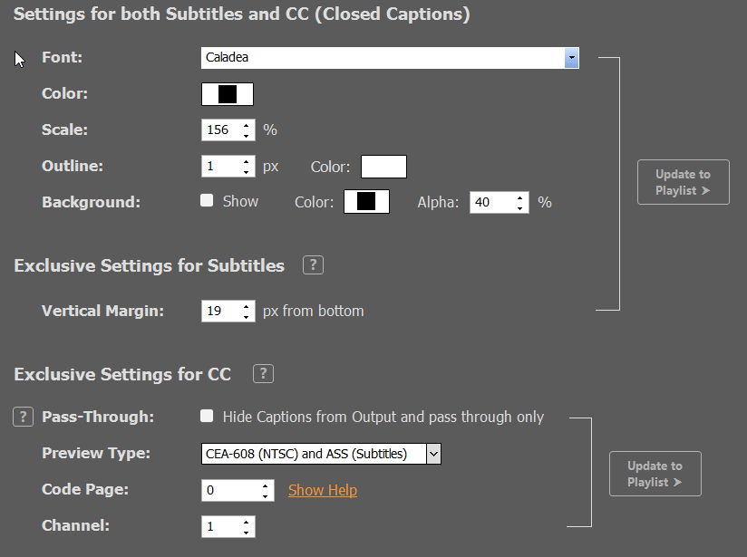This screenshot has width=747, height=557.
Task: Increase Background Alpha with the up arrow
Action: tap(519, 197)
